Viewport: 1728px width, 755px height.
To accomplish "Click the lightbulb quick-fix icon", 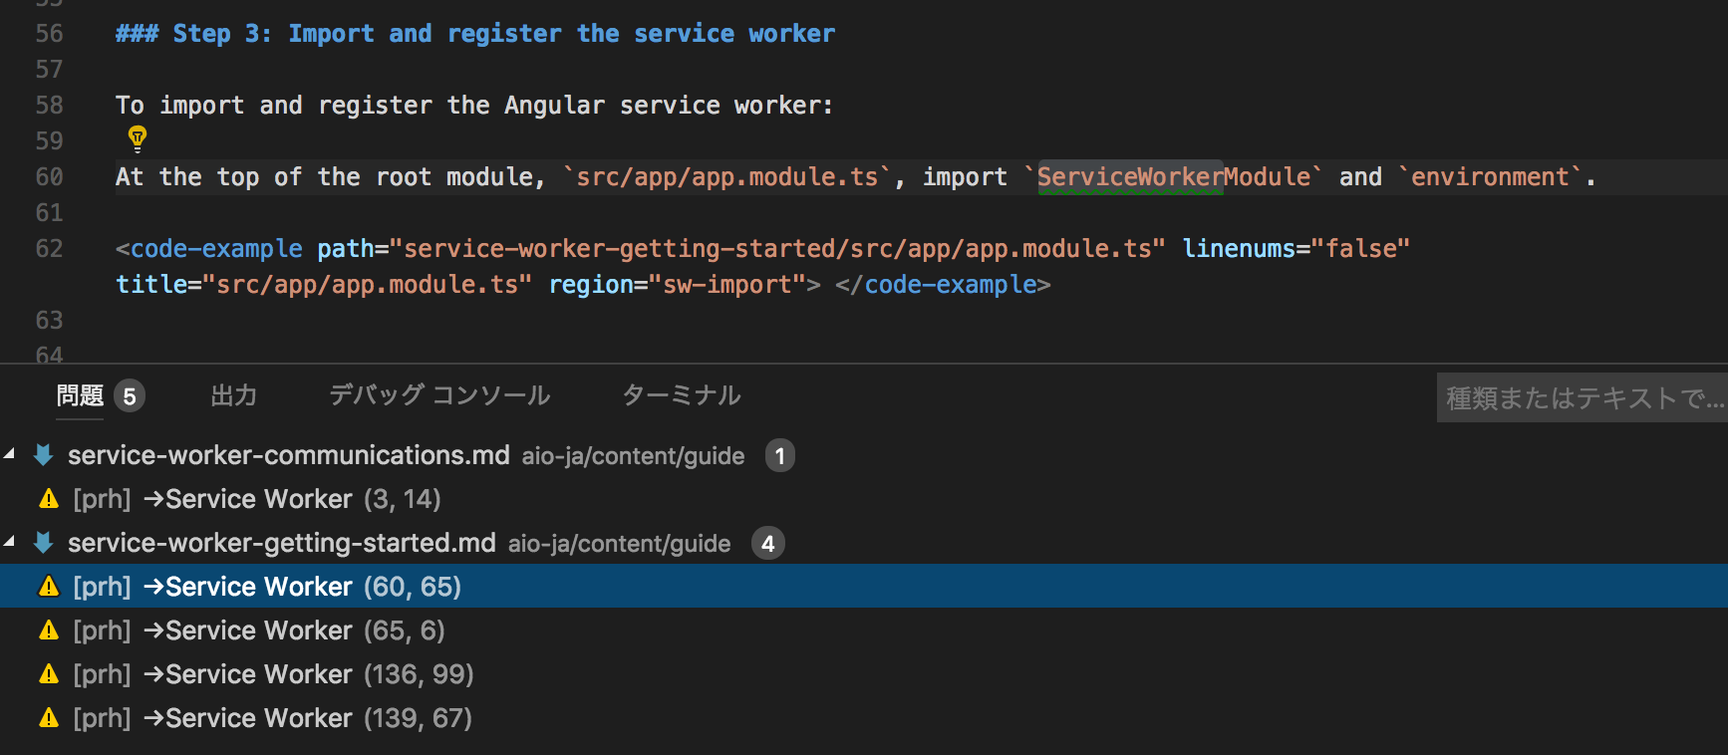I will tap(138, 138).
